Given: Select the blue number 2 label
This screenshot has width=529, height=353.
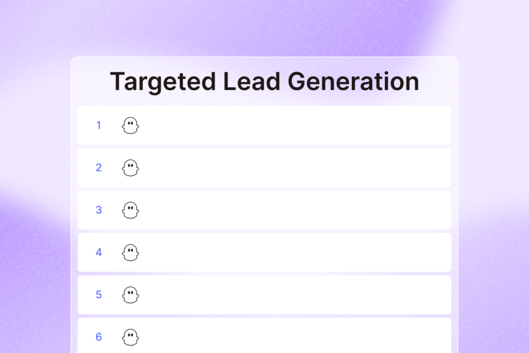Looking at the screenshot, I should 99,167.
